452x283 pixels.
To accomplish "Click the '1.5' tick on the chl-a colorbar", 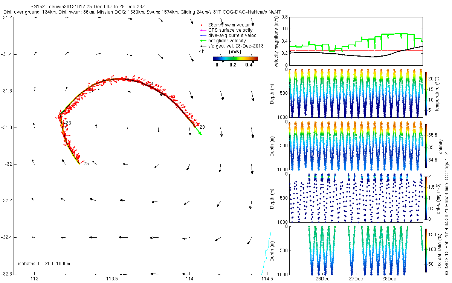I will [432, 187].
